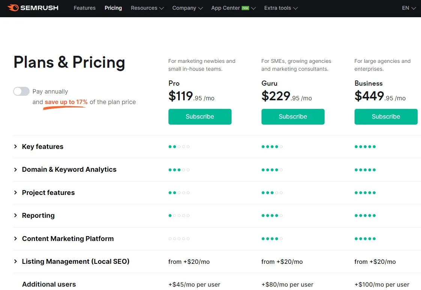Click Business dots for Content Marketing Platform
421x290 pixels.
click(x=365, y=239)
